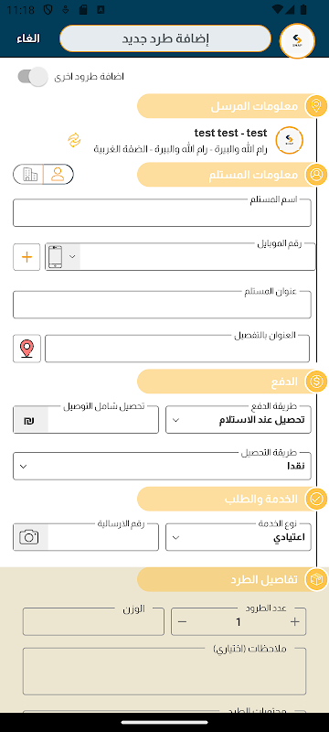Open the 'طريقة الدفع' payment method dropdown

coord(239,420)
